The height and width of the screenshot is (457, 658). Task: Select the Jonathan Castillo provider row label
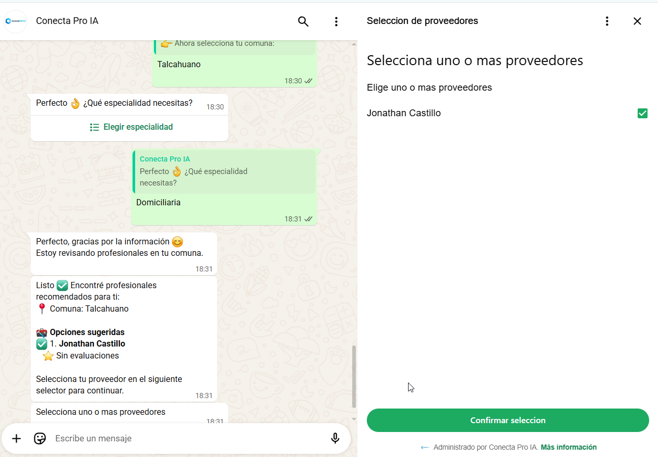(x=404, y=113)
